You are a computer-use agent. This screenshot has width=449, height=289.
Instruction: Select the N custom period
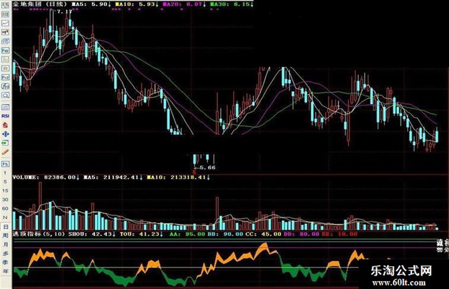pos(5,217)
